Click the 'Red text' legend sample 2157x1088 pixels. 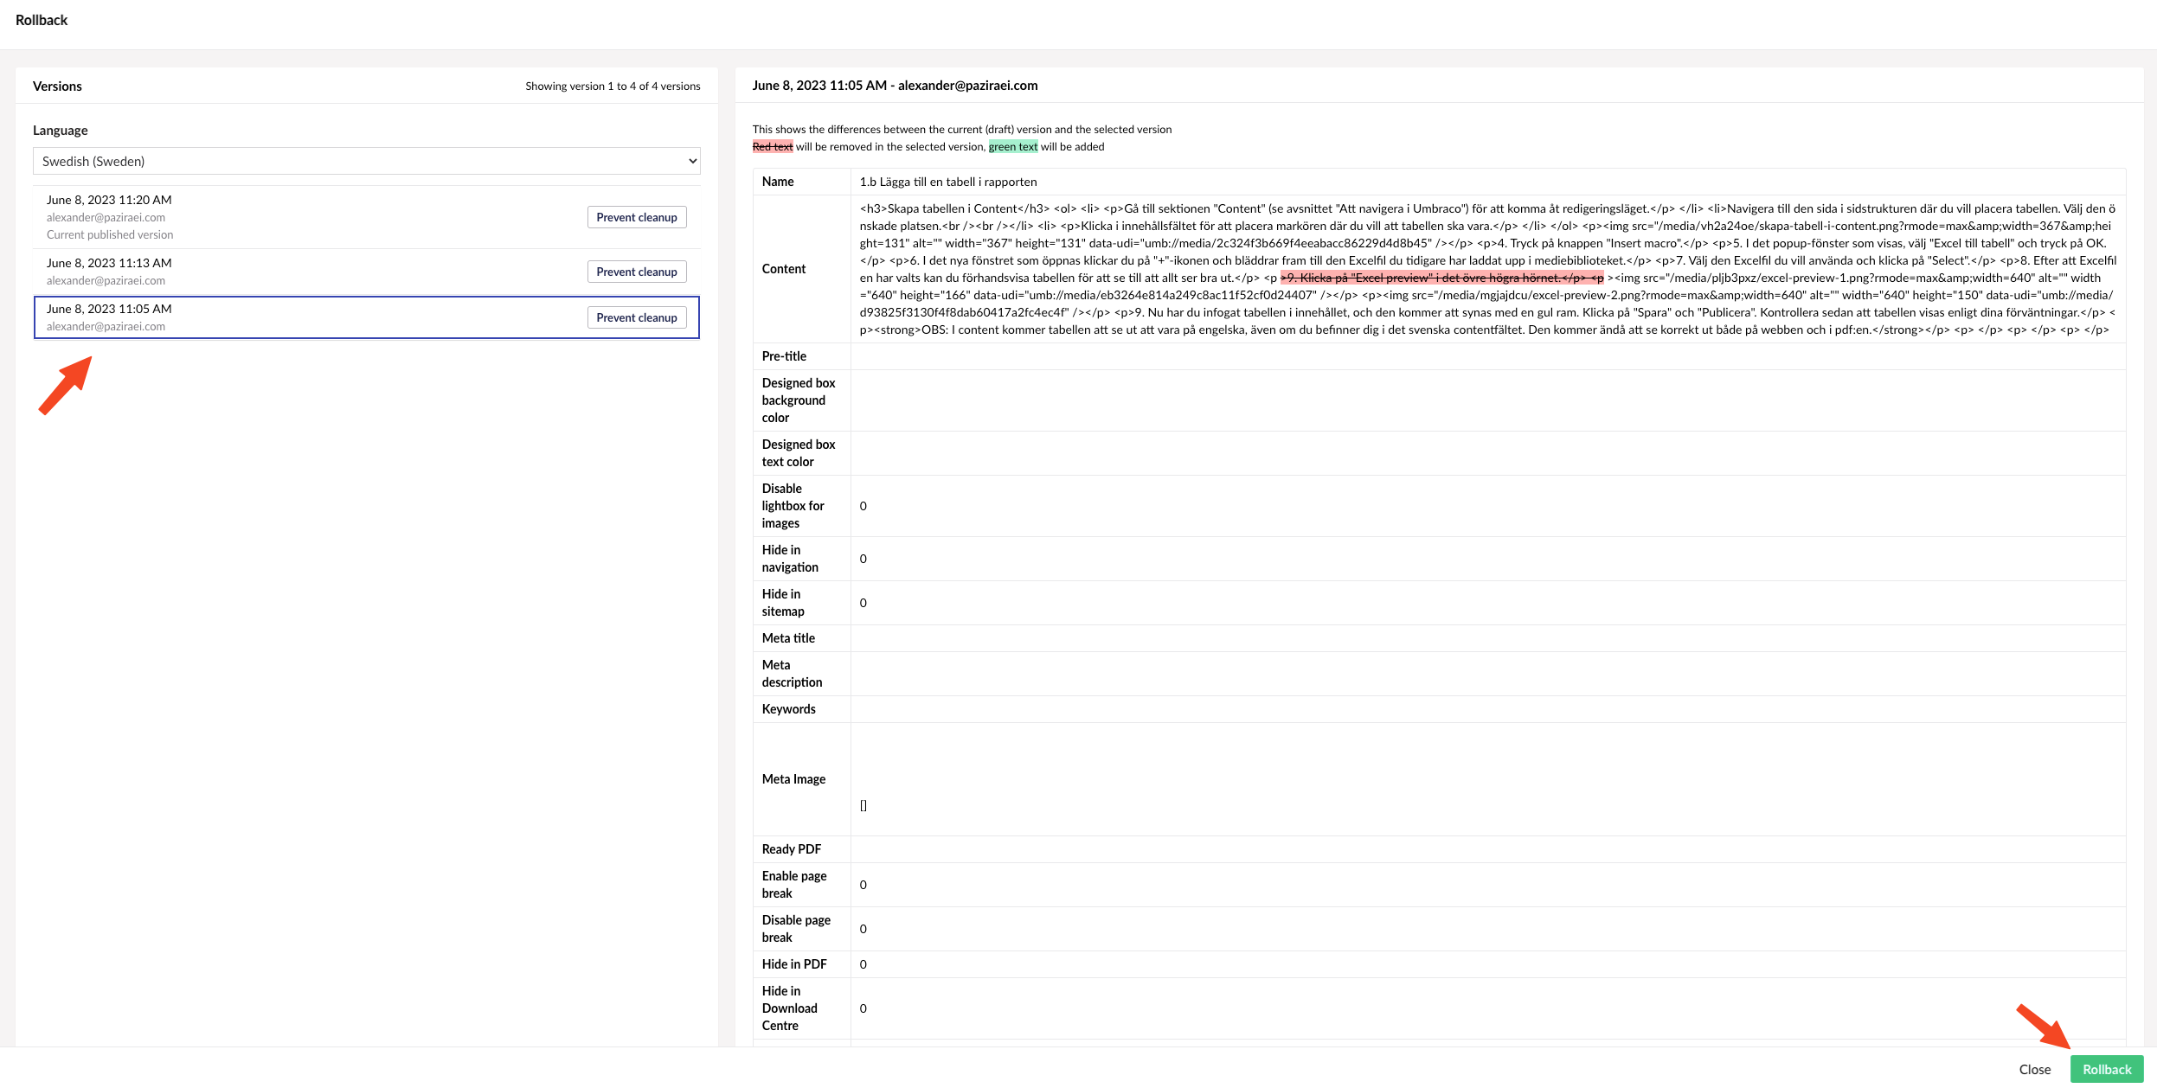point(772,147)
